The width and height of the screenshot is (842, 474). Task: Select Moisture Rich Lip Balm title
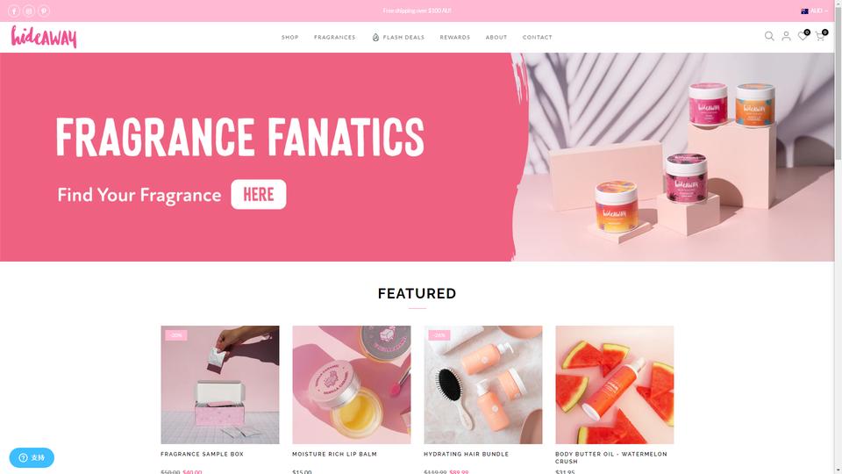(x=334, y=454)
